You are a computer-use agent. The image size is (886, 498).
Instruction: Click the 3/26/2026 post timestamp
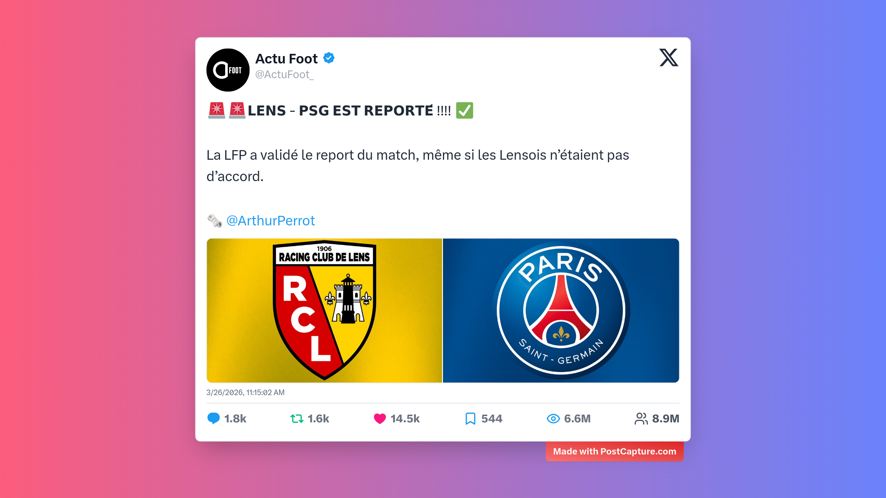pyautogui.click(x=245, y=392)
